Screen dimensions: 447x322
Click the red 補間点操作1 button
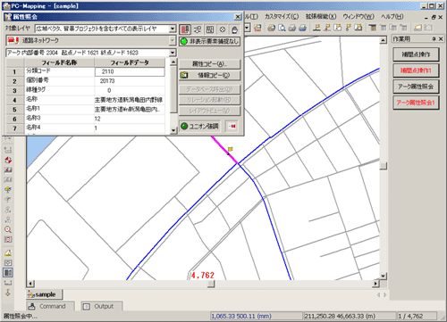pyautogui.click(x=416, y=70)
